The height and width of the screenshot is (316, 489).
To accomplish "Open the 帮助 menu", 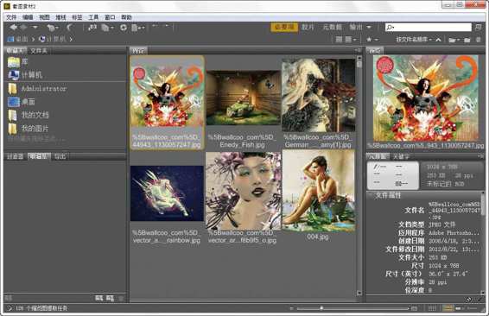I will click(126, 17).
